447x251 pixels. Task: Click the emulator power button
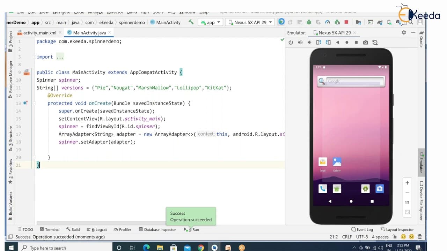click(291, 43)
